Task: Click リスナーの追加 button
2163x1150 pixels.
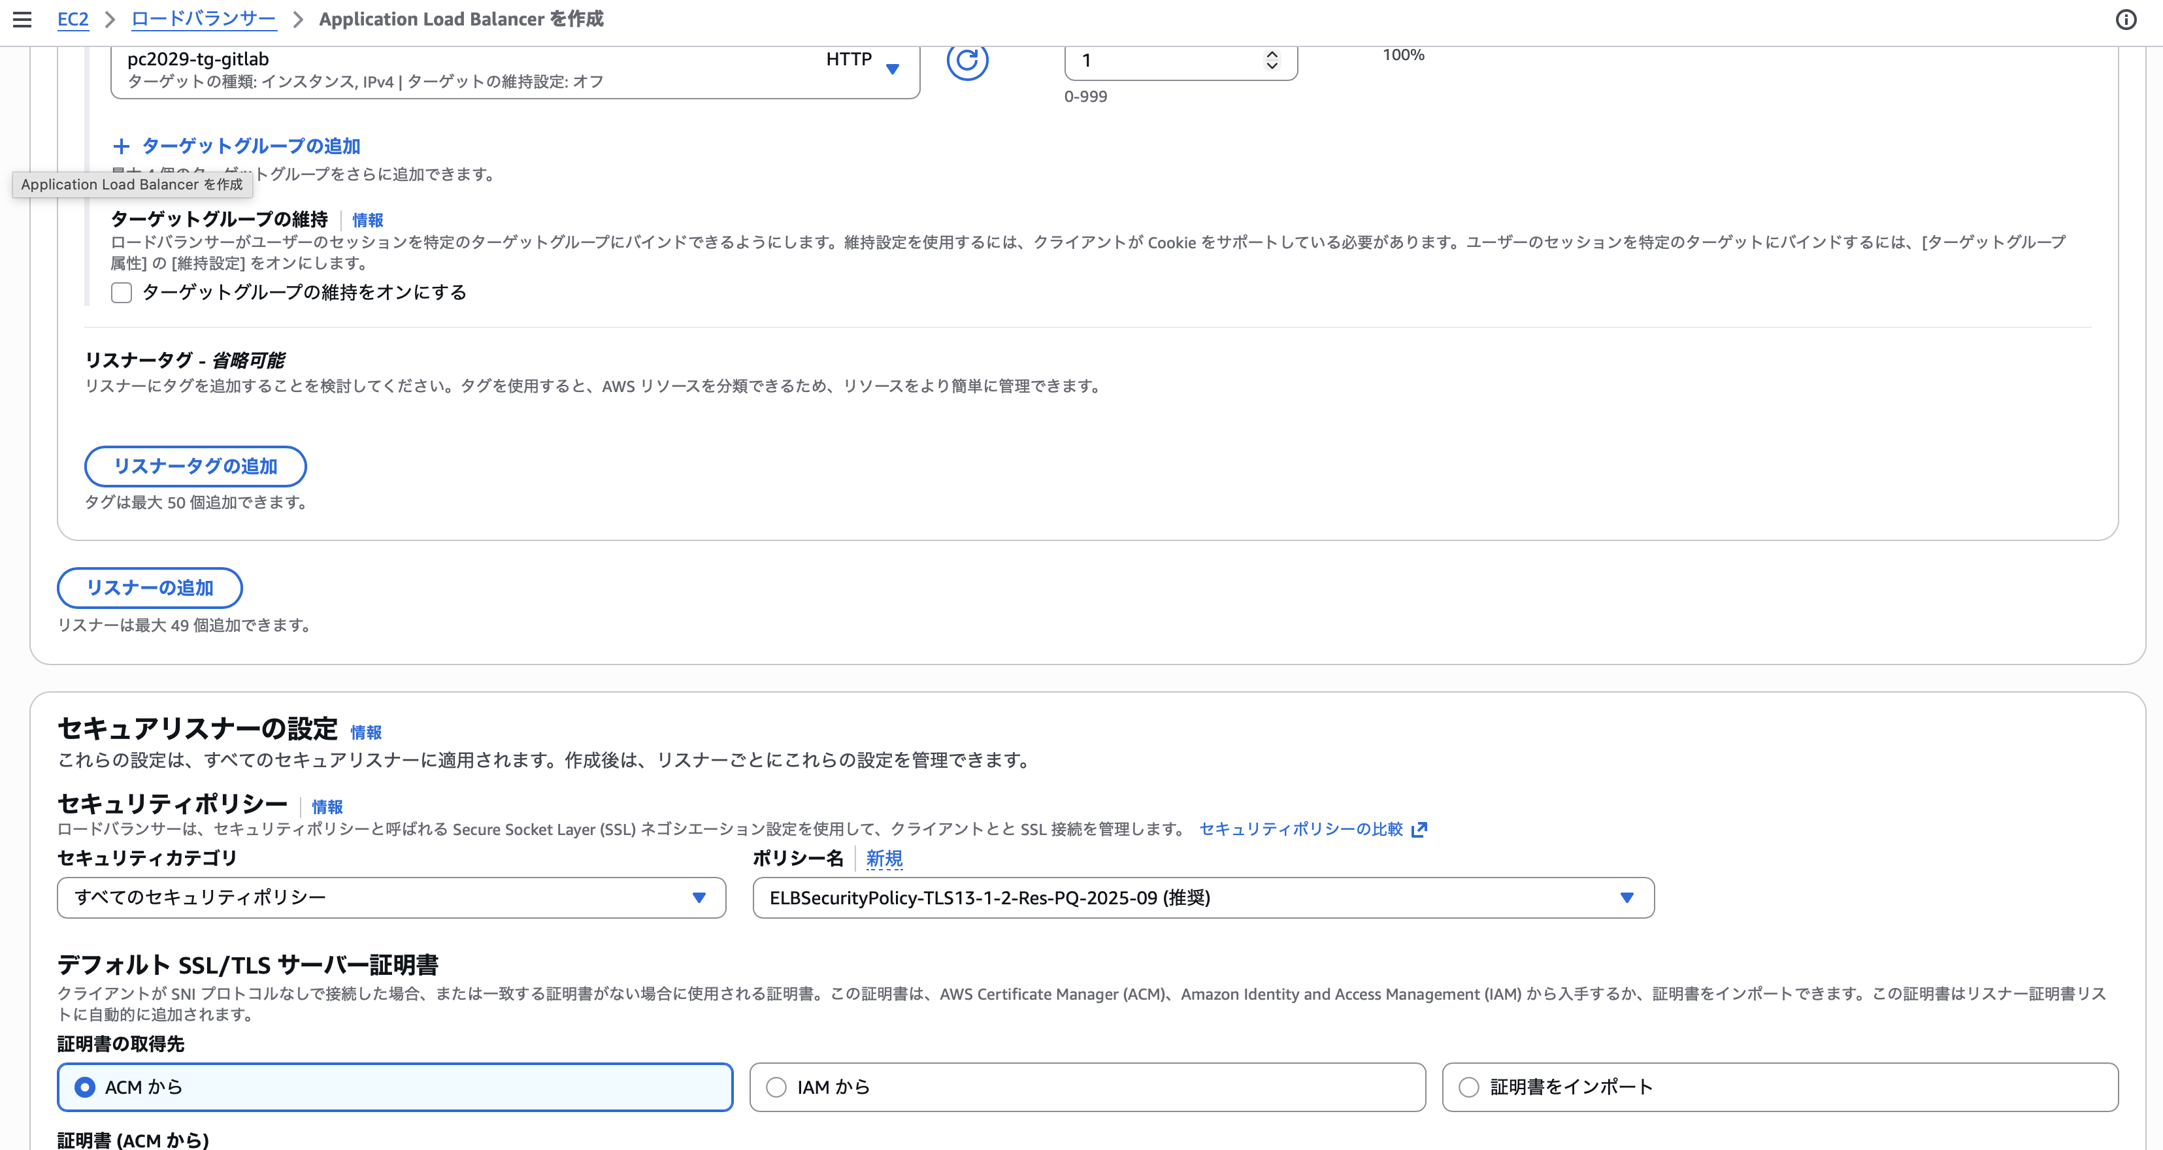Action: click(150, 587)
